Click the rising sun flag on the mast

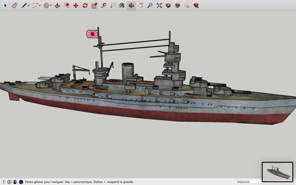tap(92, 34)
